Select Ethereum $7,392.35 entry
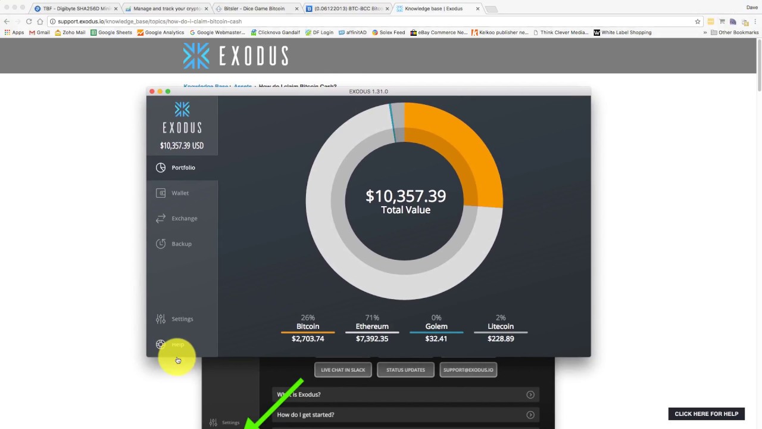 tap(372, 328)
